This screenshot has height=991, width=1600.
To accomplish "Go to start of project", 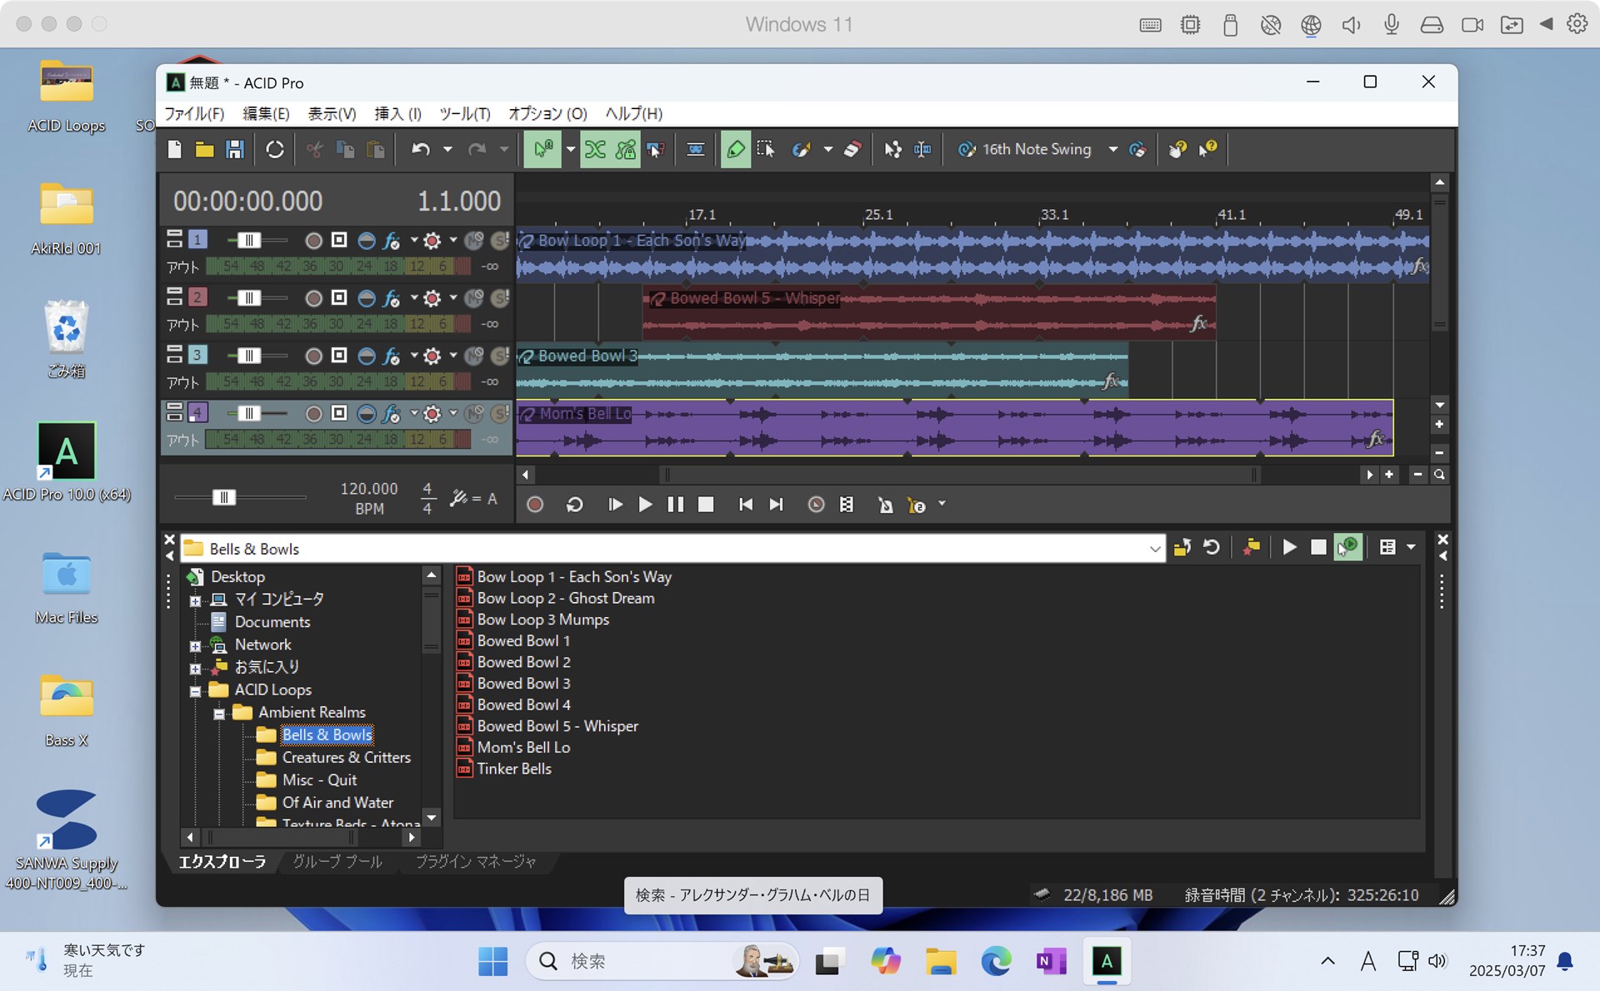I will click(x=746, y=505).
